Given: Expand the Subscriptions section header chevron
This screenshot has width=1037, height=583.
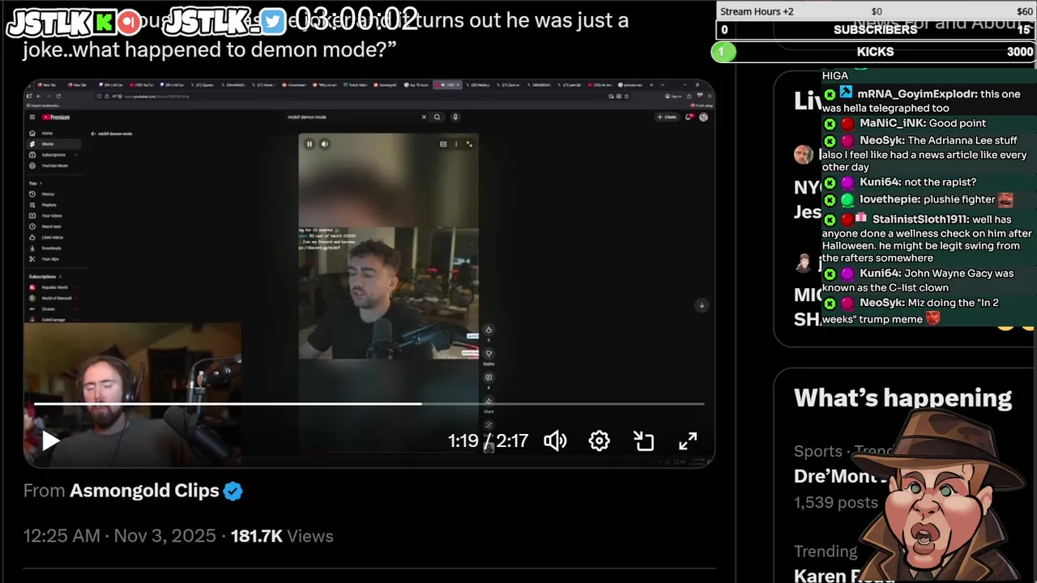Looking at the screenshot, I should coord(60,277).
